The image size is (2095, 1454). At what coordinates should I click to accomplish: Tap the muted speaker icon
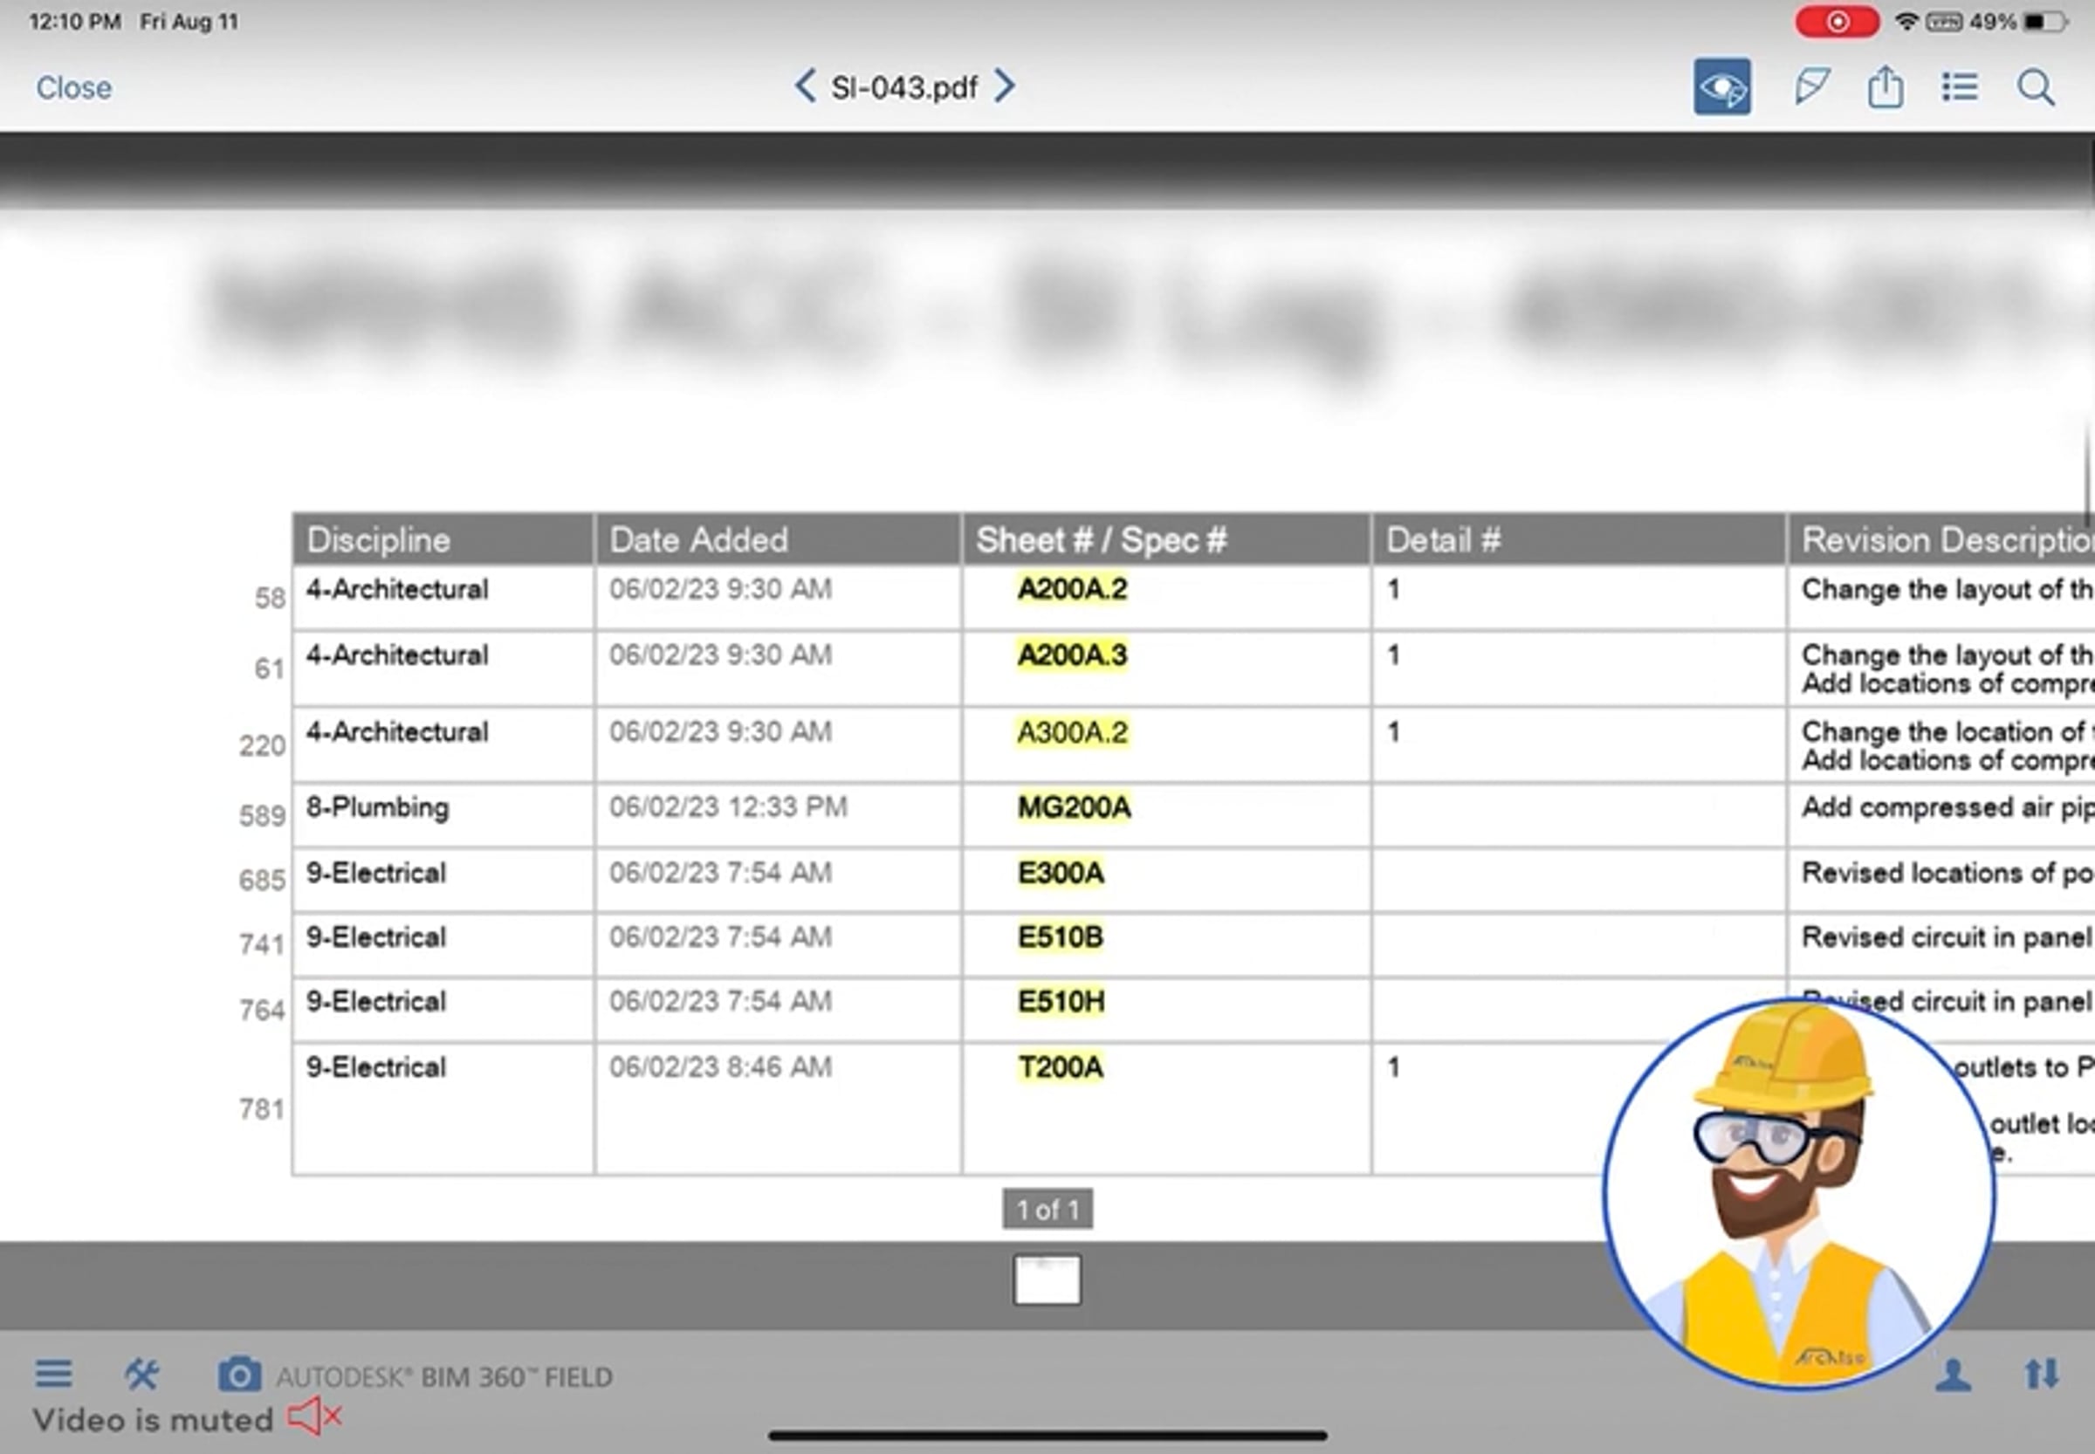[313, 1416]
